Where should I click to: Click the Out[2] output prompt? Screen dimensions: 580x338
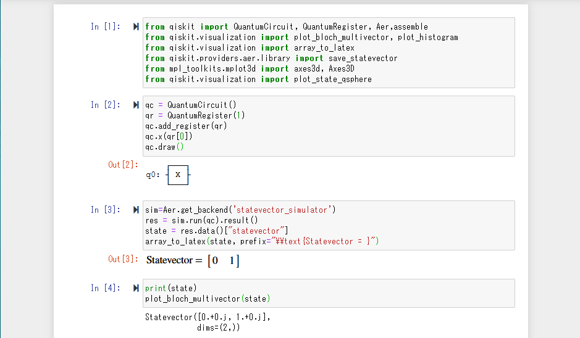(123, 165)
